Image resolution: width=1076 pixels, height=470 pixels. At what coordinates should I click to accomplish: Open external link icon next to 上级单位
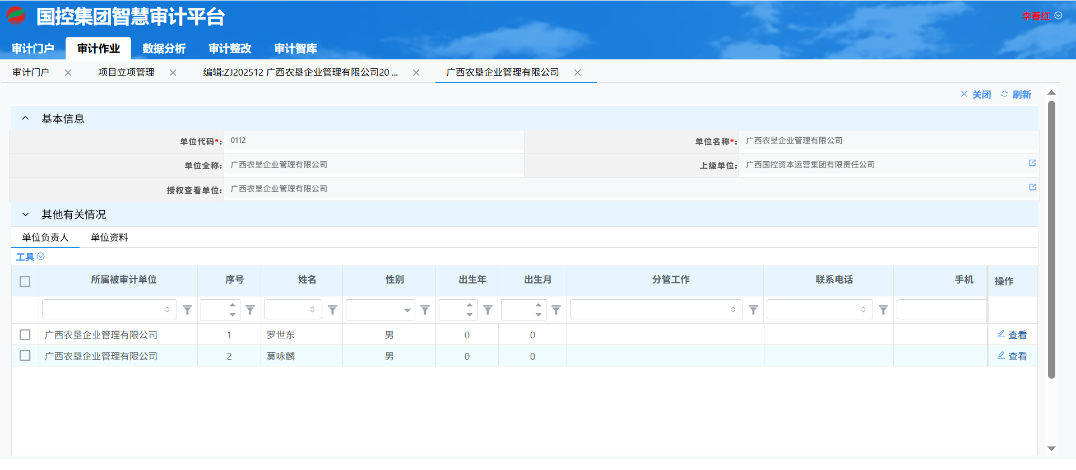(1032, 163)
